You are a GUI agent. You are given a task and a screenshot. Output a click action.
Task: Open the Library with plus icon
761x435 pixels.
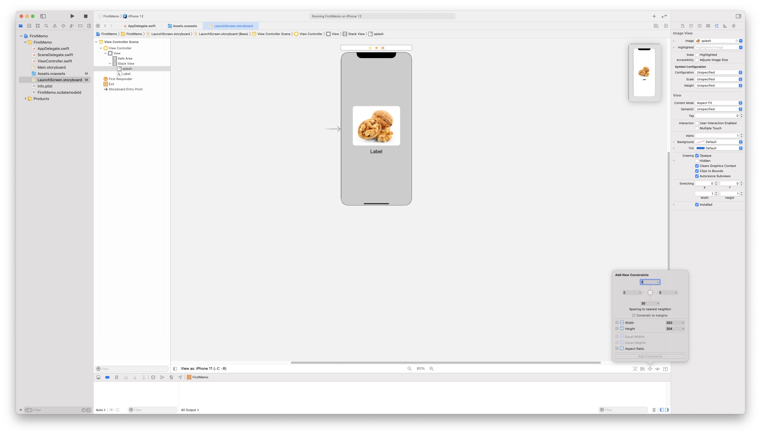654,16
